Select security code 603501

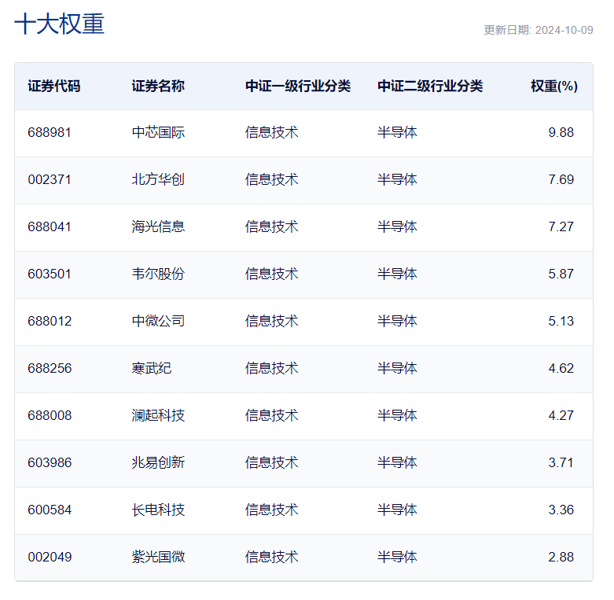(x=50, y=274)
